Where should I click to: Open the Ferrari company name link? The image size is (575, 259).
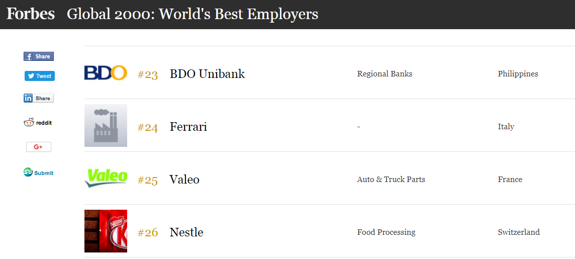tap(188, 127)
